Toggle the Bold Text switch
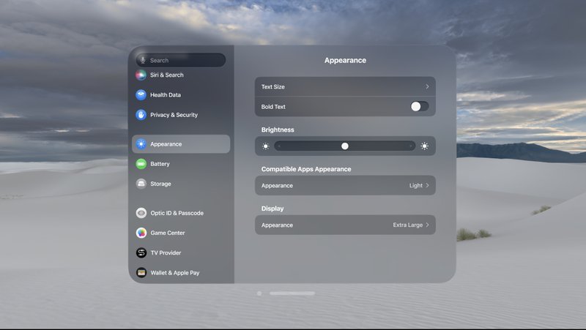586x330 pixels. coord(419,106)
